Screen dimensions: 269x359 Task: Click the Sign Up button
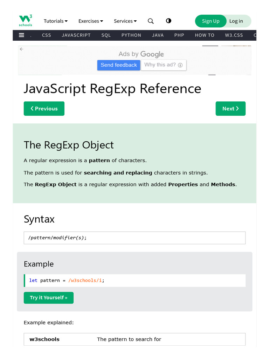211,21
